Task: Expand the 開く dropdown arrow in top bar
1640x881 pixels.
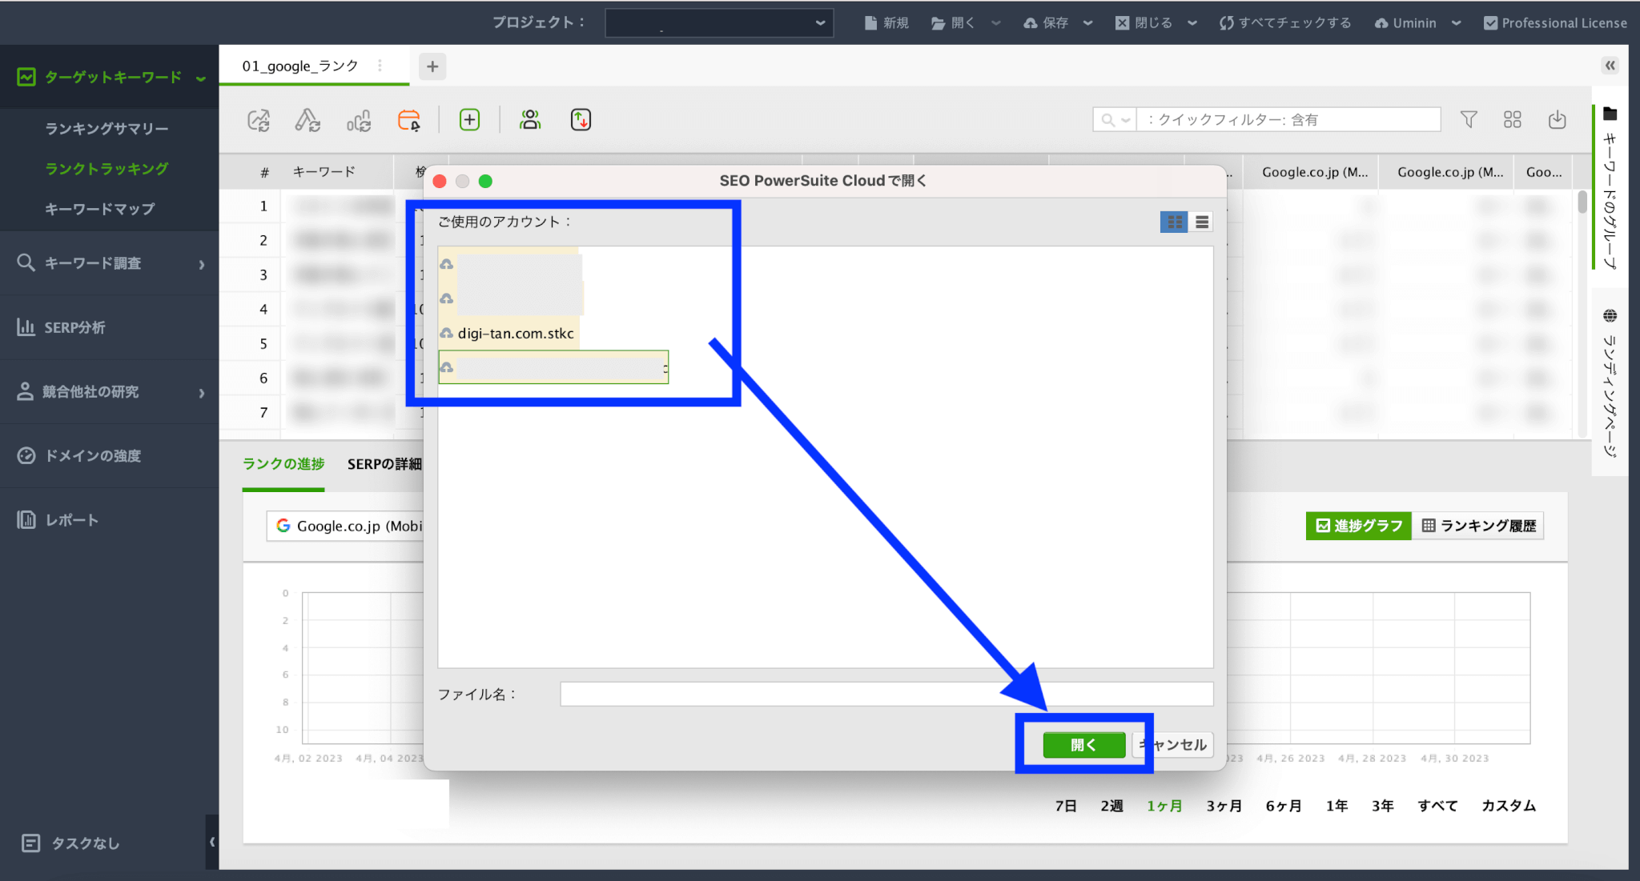Action: point(995,23)
